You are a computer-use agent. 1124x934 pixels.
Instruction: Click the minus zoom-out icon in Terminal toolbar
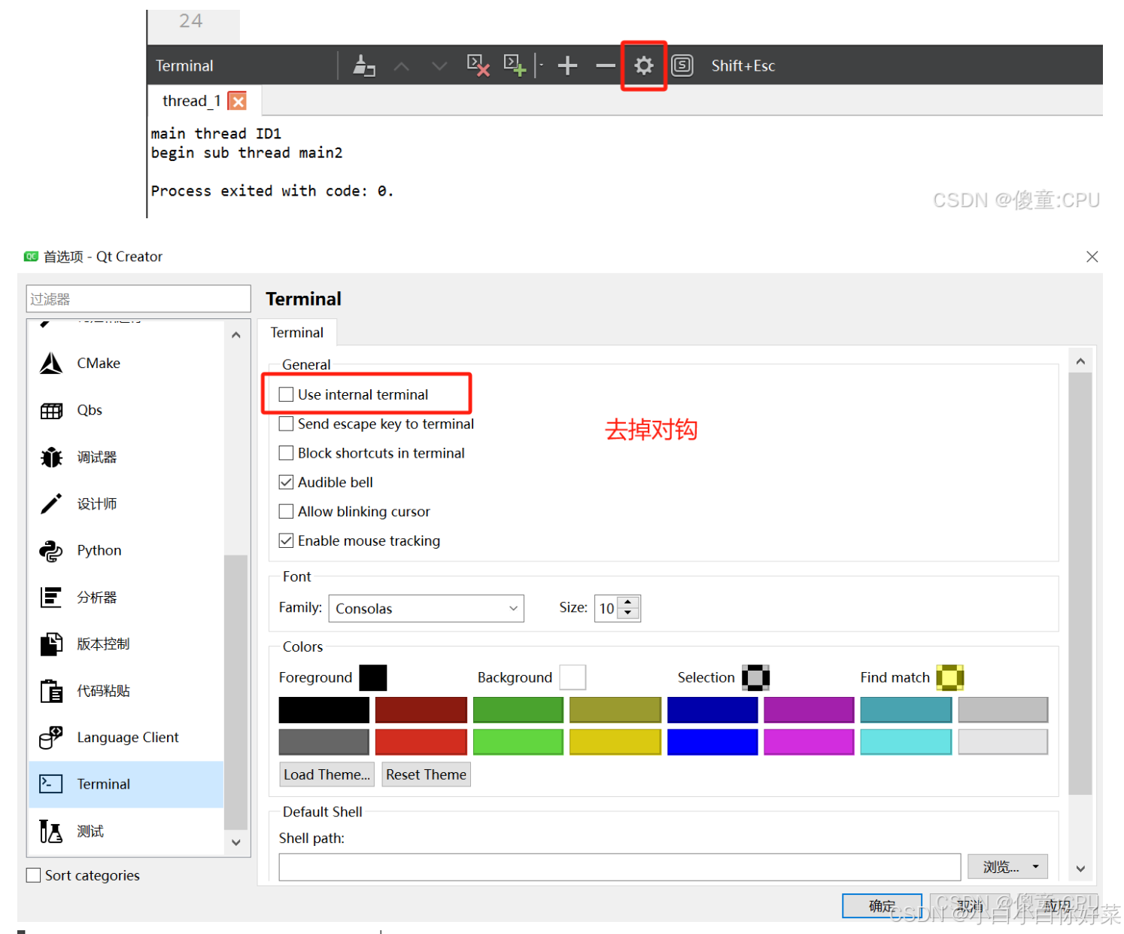[x=606, y=65]
